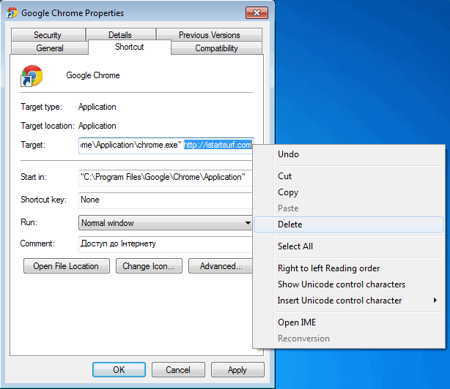The height and width of the screenshot is (389, 450).
Task: Click the Google Chrome Properties title text
Action: coord(73,13)
